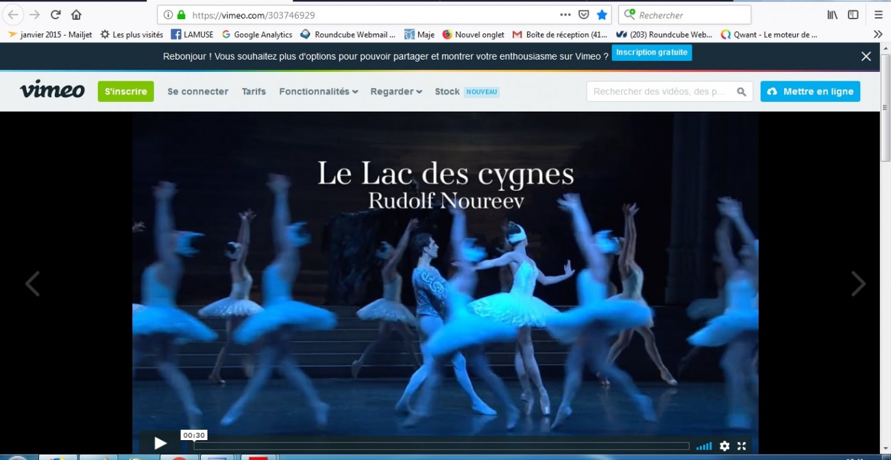This screenshot has width=891, height=460.
Task: Click Mettre en ligne upload button
Action: (810, 91)
